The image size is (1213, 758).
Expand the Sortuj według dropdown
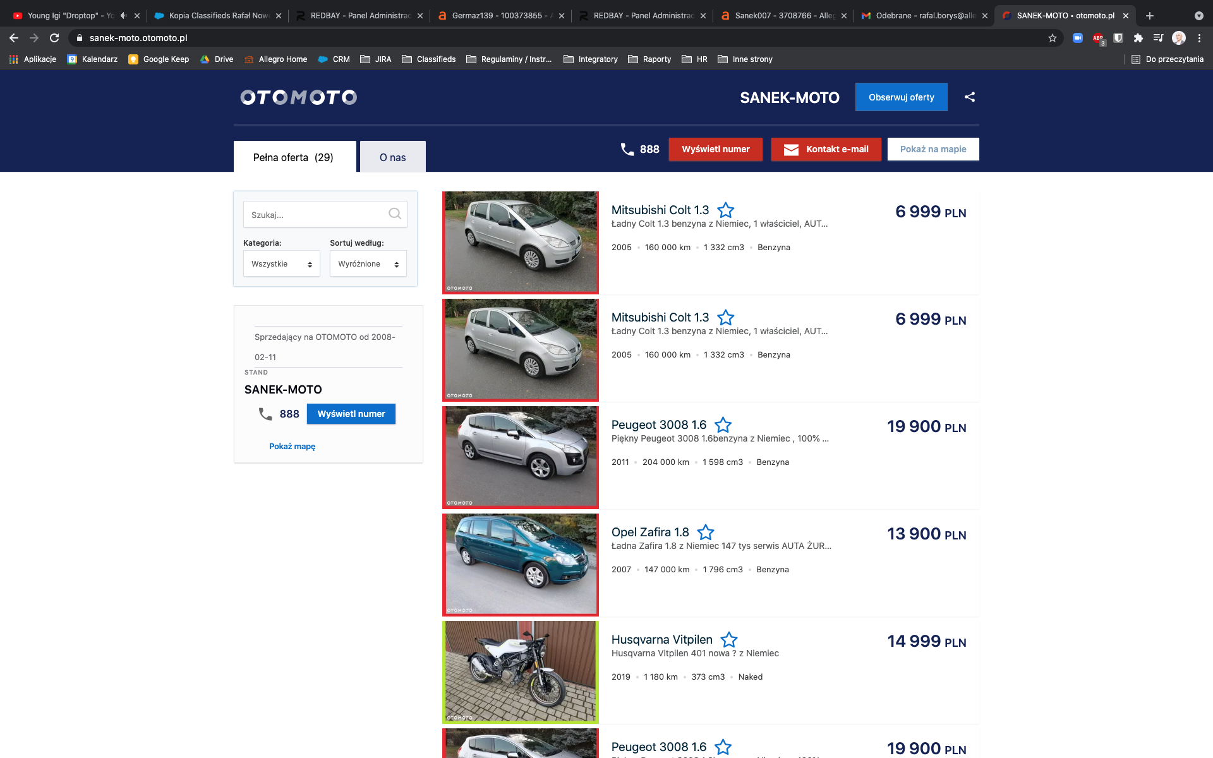[368, 264]
